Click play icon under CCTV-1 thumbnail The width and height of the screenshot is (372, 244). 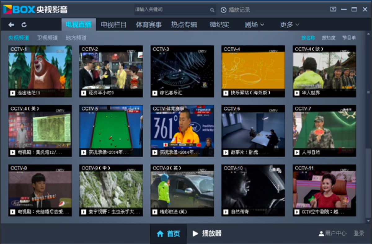(x=13, y=93)
